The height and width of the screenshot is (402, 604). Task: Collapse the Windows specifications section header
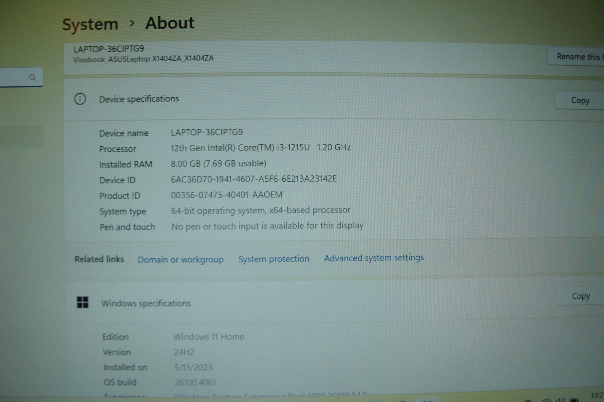click(302, 303)
